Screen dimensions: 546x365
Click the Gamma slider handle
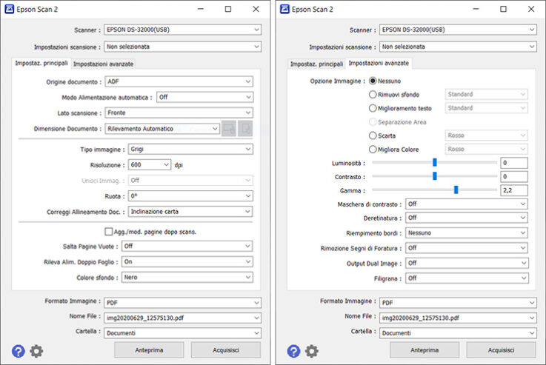[456, 190]
